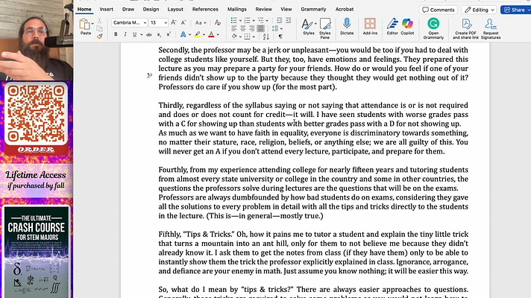This screenshot has width=531, height=298.
Task: Sort paragraphs A to Z
Action: pyautogui.click(x=266, y=37)
